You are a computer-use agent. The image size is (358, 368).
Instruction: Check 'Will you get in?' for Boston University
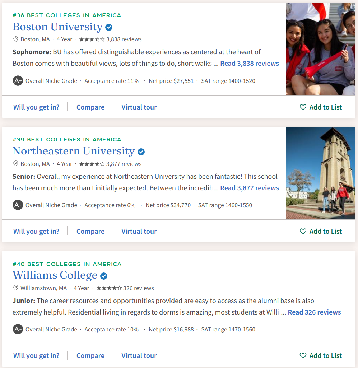pyautogui.click(x=36, y=107)
